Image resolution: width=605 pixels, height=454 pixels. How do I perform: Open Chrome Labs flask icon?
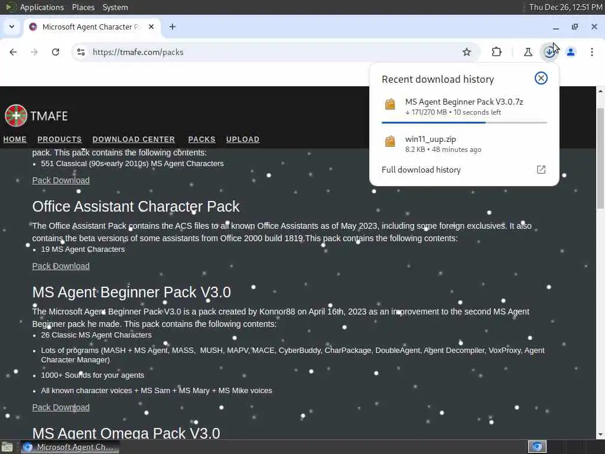tap(528, 52)
